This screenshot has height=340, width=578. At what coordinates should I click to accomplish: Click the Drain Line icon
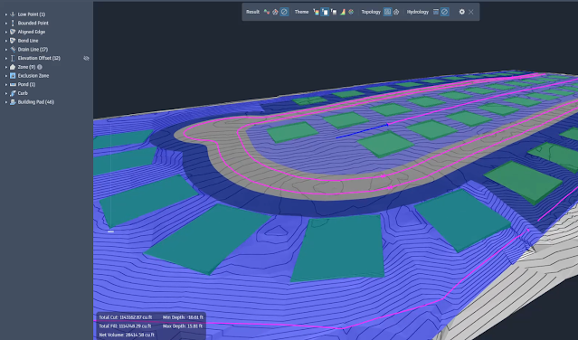(x=13, y=50)
